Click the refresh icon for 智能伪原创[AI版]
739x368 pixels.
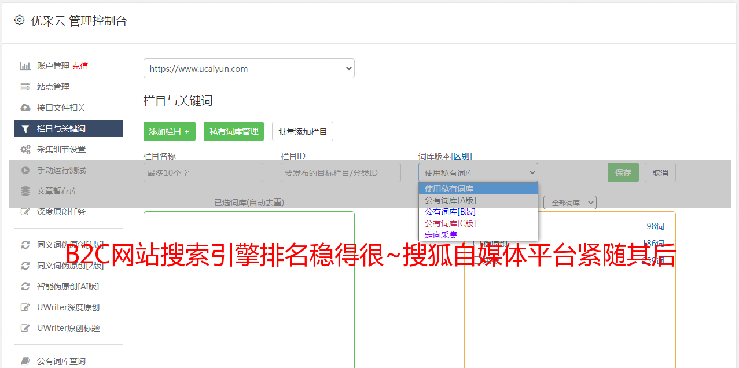tap(25, 286)
